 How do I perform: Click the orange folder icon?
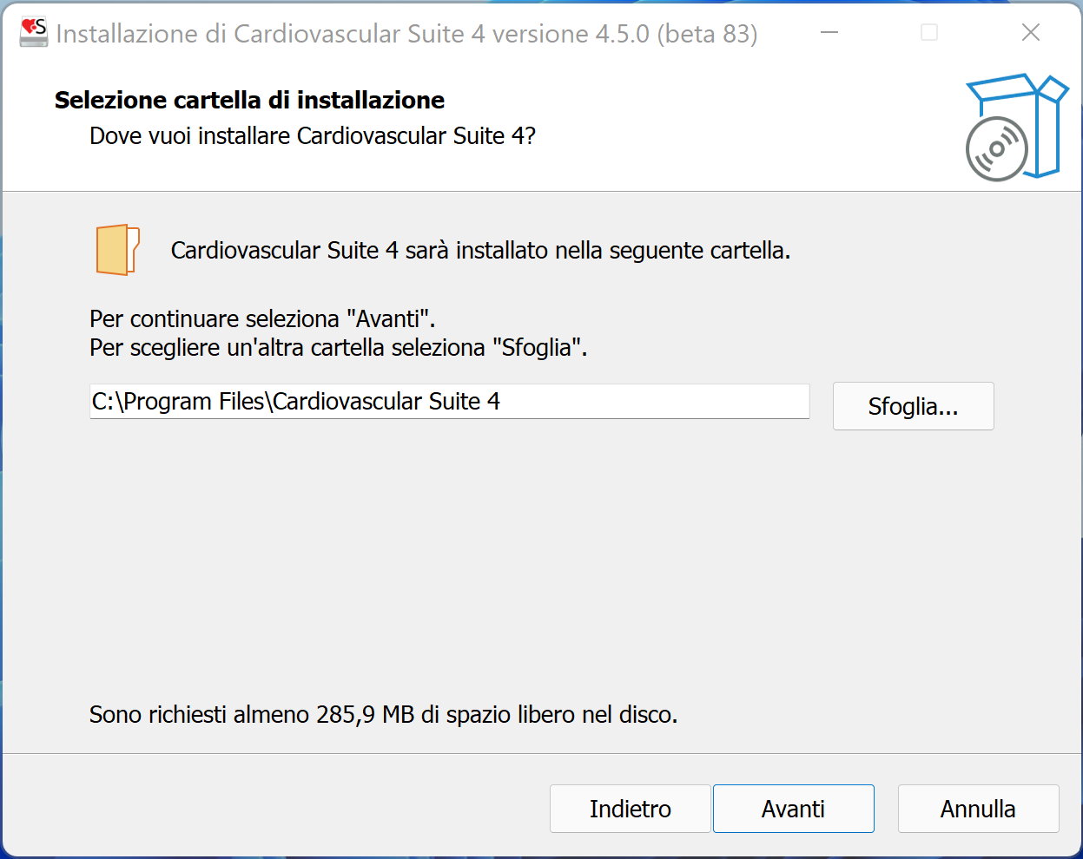[117, 250]
